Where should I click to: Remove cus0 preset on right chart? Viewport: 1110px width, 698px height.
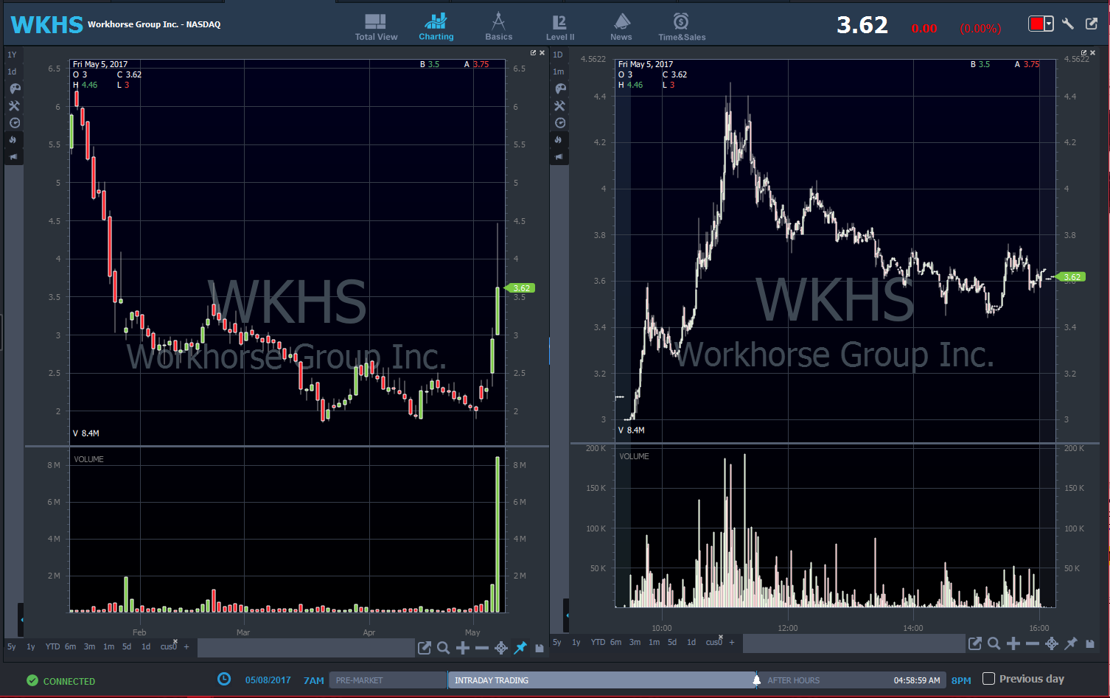pyautogui.click(x=721, y=637)
